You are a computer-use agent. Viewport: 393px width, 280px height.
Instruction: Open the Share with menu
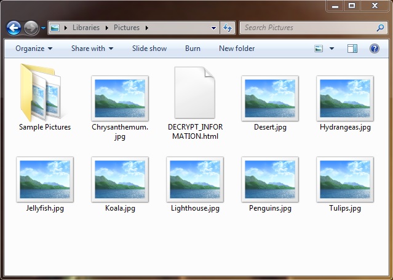(92, 49)
